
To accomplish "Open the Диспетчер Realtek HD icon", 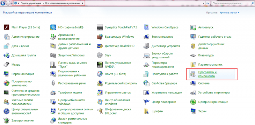I will (x=100, y=46).
